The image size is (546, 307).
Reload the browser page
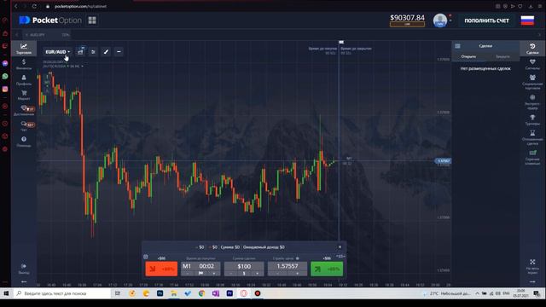(x=34, y=6)
